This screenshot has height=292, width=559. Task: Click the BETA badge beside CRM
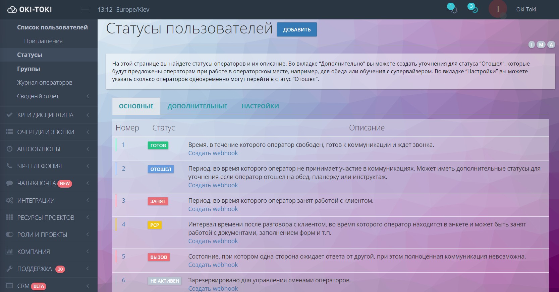click(x=39, y=286)
